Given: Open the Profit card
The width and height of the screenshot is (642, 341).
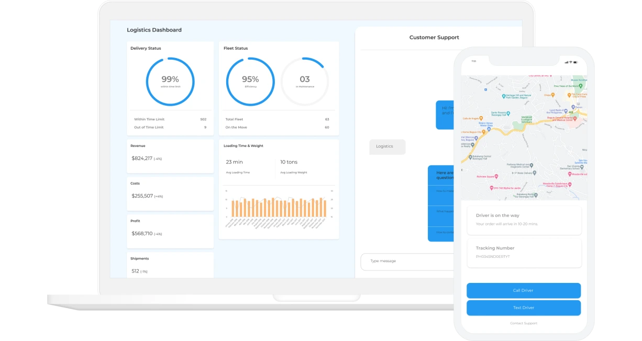Looking at the screenshot, I should tap(170, 231).
